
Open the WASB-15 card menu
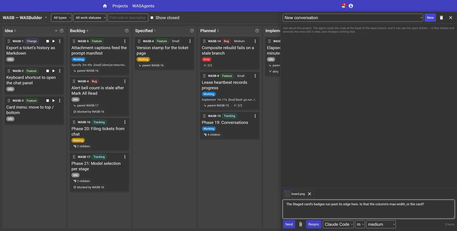[255, 116]
